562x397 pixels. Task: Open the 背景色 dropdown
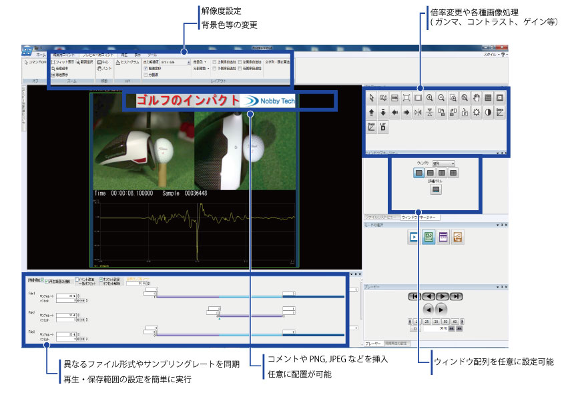click(200, 62)
